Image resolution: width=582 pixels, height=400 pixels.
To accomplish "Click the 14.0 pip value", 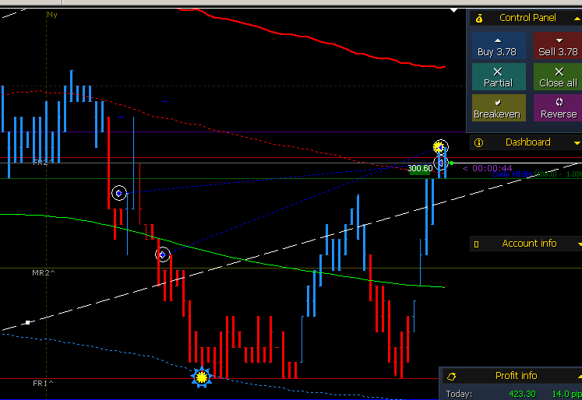I will pos(566,394).
